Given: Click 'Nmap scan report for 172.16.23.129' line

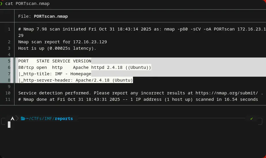Looking at the screenshot, I should (63, 42).
